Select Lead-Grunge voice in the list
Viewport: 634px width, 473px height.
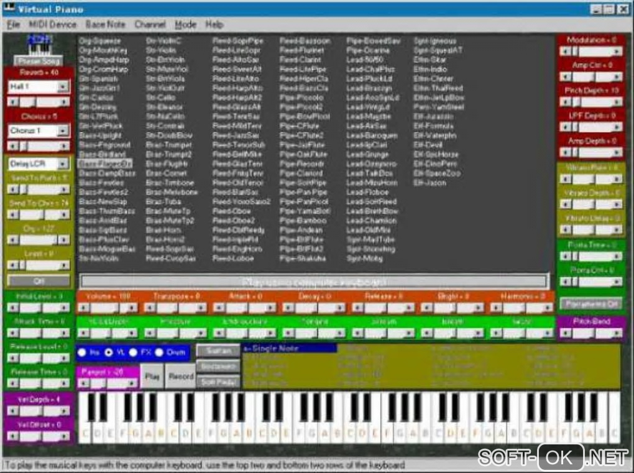[367, 154]
